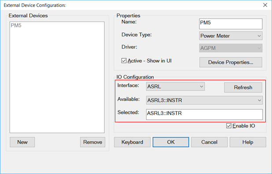This screenshot has width=272, height=174.
Task: Click the Selected address text field
Action: pyautogui.click(x=204, y=114)
